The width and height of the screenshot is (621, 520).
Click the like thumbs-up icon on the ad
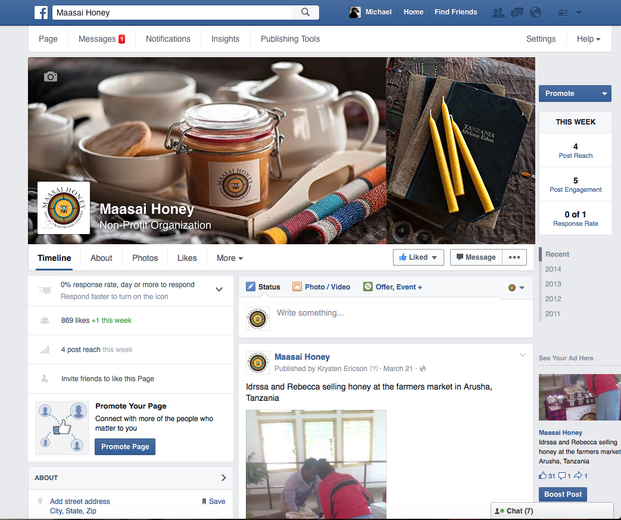click(542, 475)
